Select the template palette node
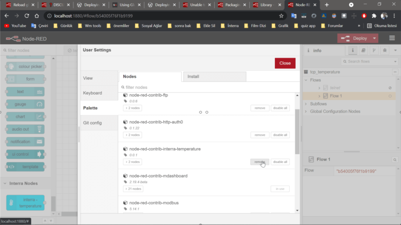401x225 pixels. (x=25, y=167)
